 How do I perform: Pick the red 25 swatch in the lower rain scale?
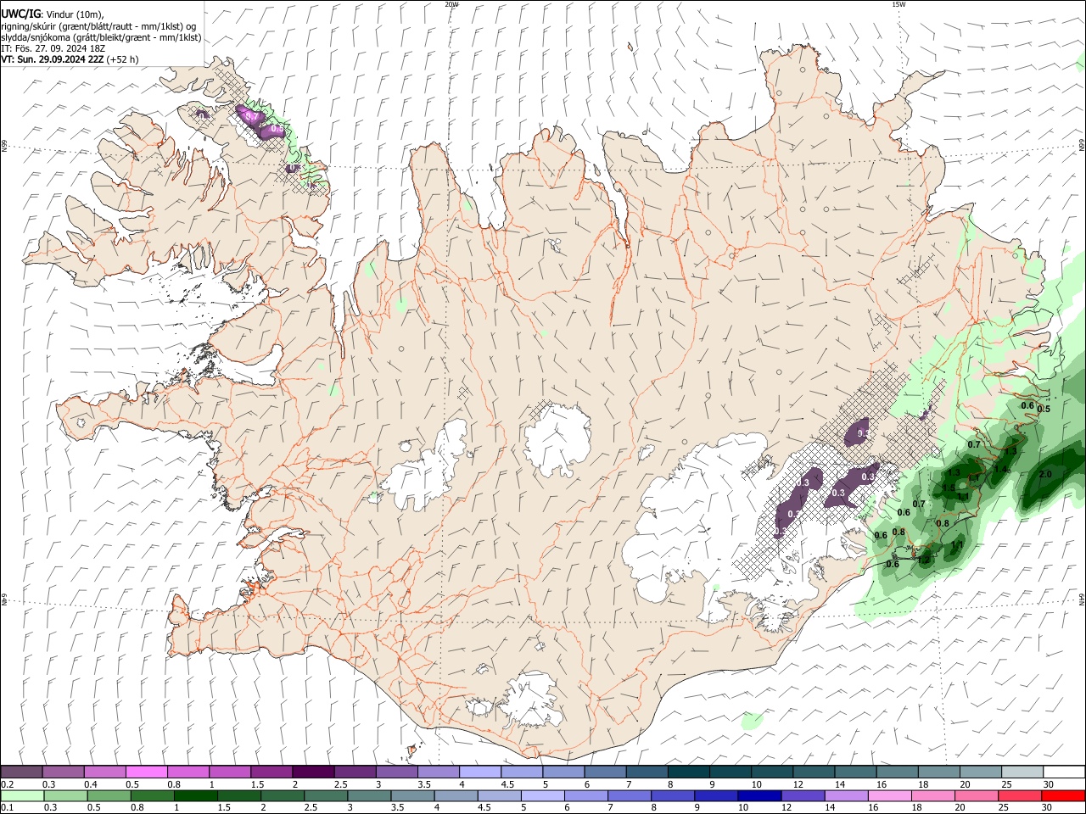(1021, 795)
